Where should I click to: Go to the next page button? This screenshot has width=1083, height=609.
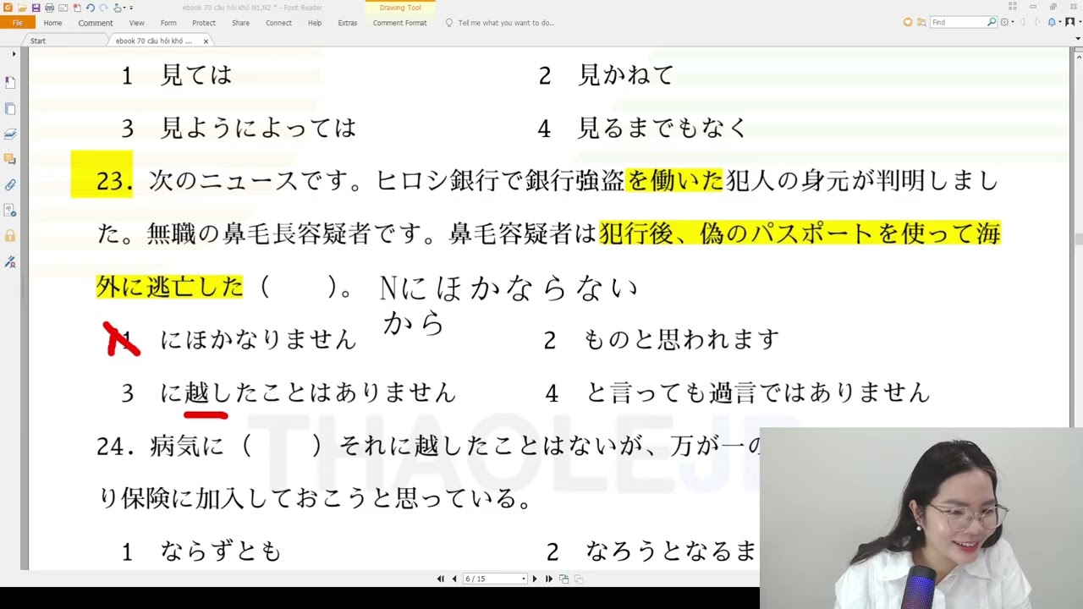pyautogui.click(x=535, y=579)
